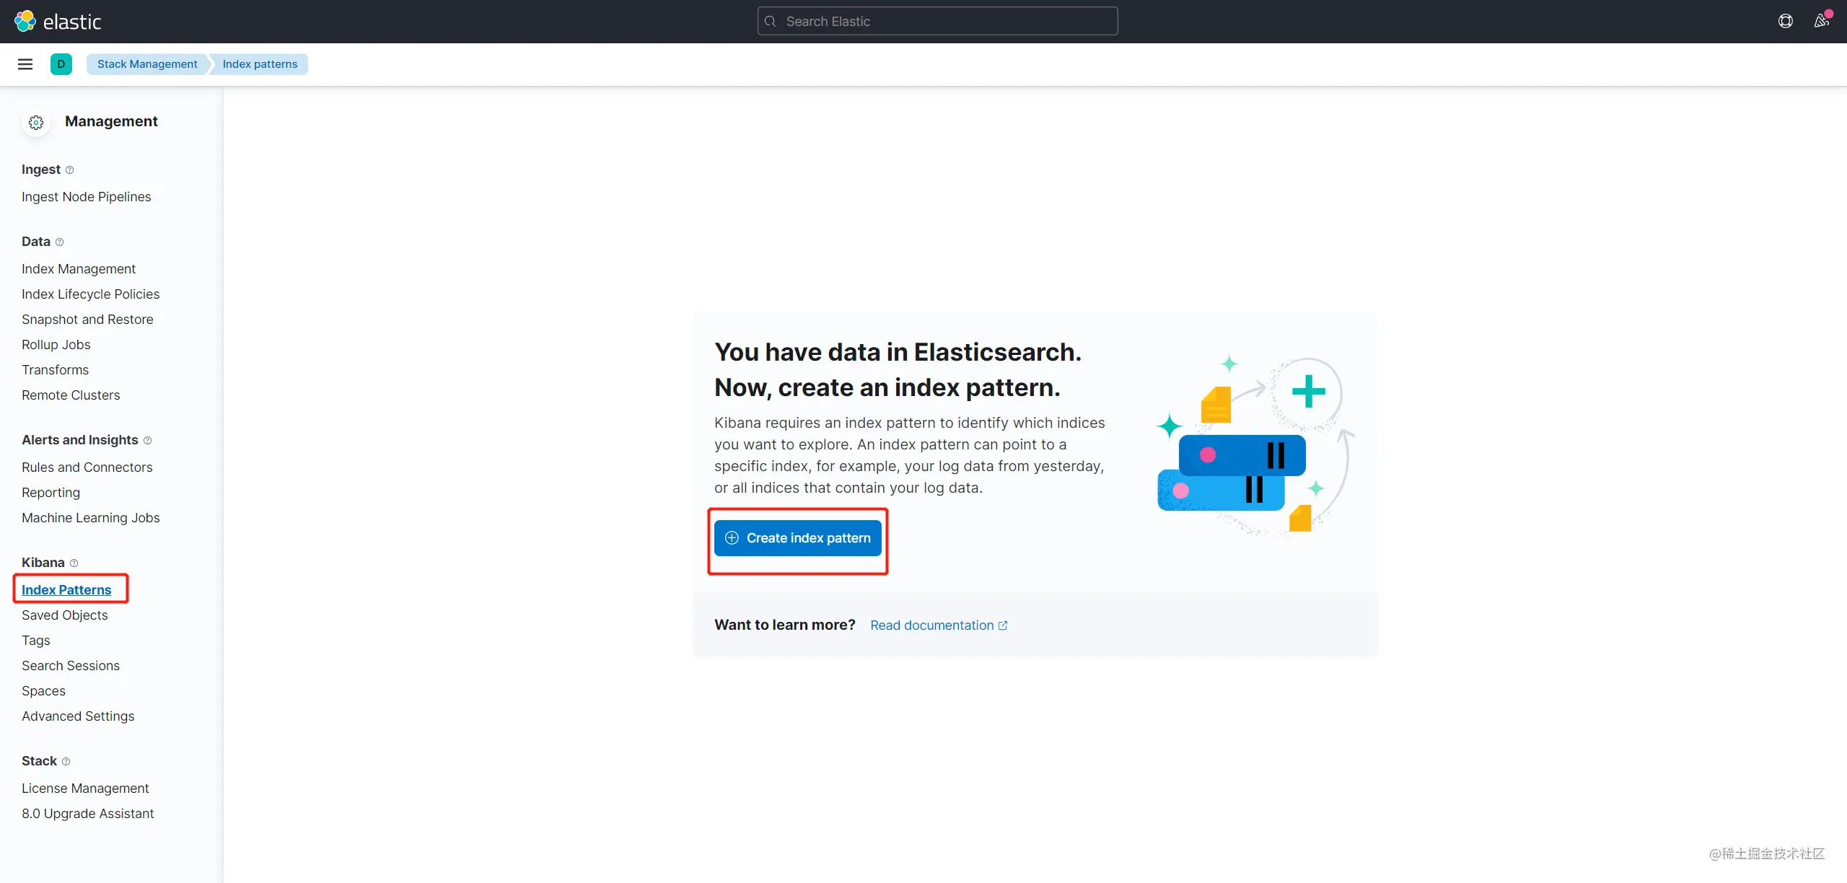Open License Management

(x=85, y=788)
